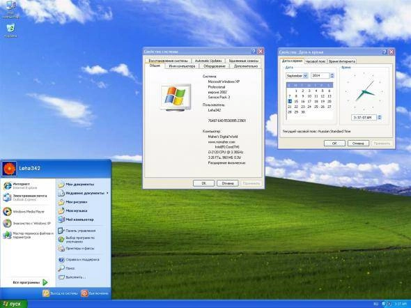Click the Windows logo monitor image in System Properties

pos(176,97)
